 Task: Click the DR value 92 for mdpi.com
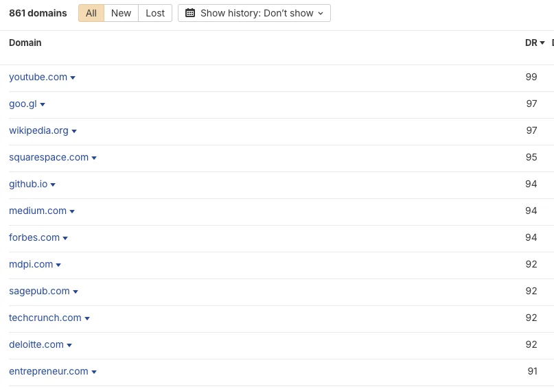[531, 264]
